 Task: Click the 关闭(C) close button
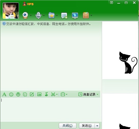67,126
